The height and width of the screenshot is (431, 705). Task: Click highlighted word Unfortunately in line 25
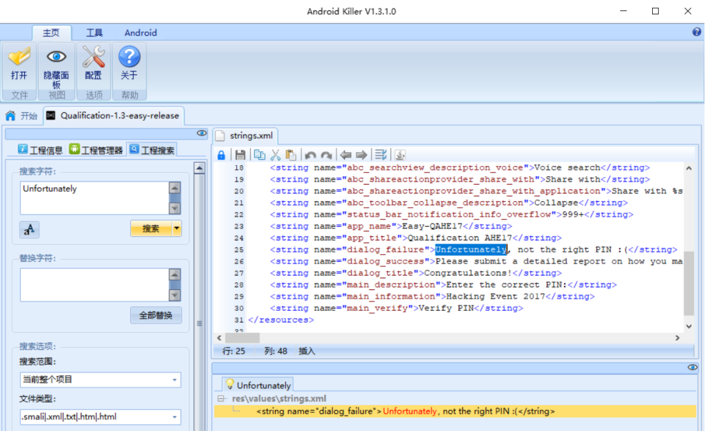pos(471,249)
